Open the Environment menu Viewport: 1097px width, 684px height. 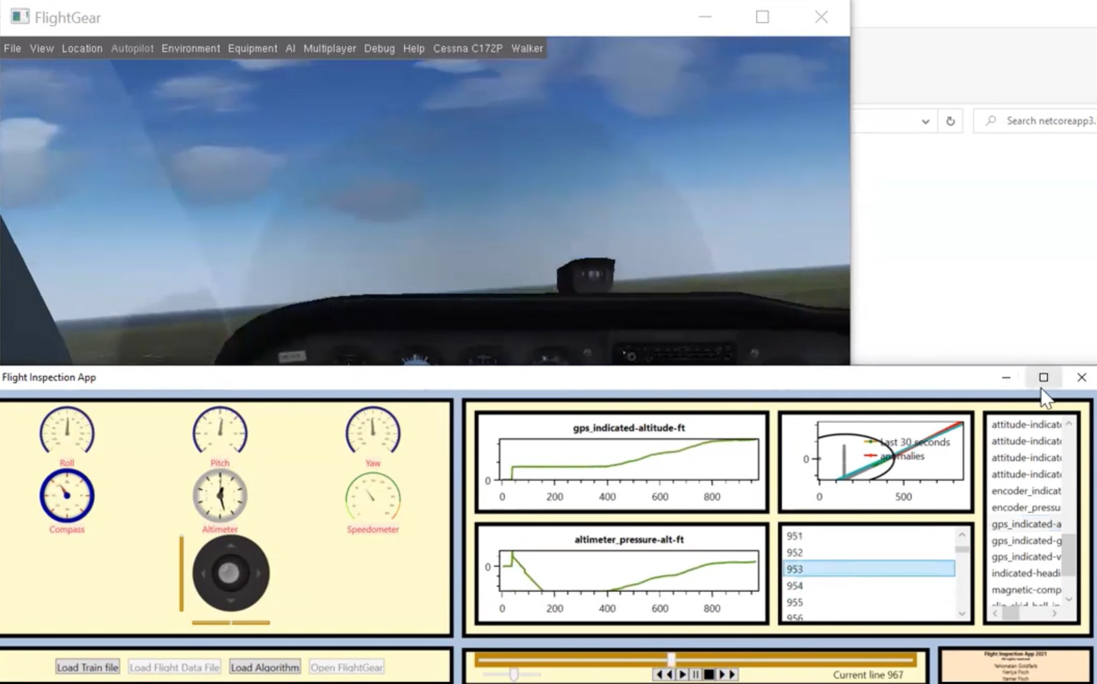point(190,48)
